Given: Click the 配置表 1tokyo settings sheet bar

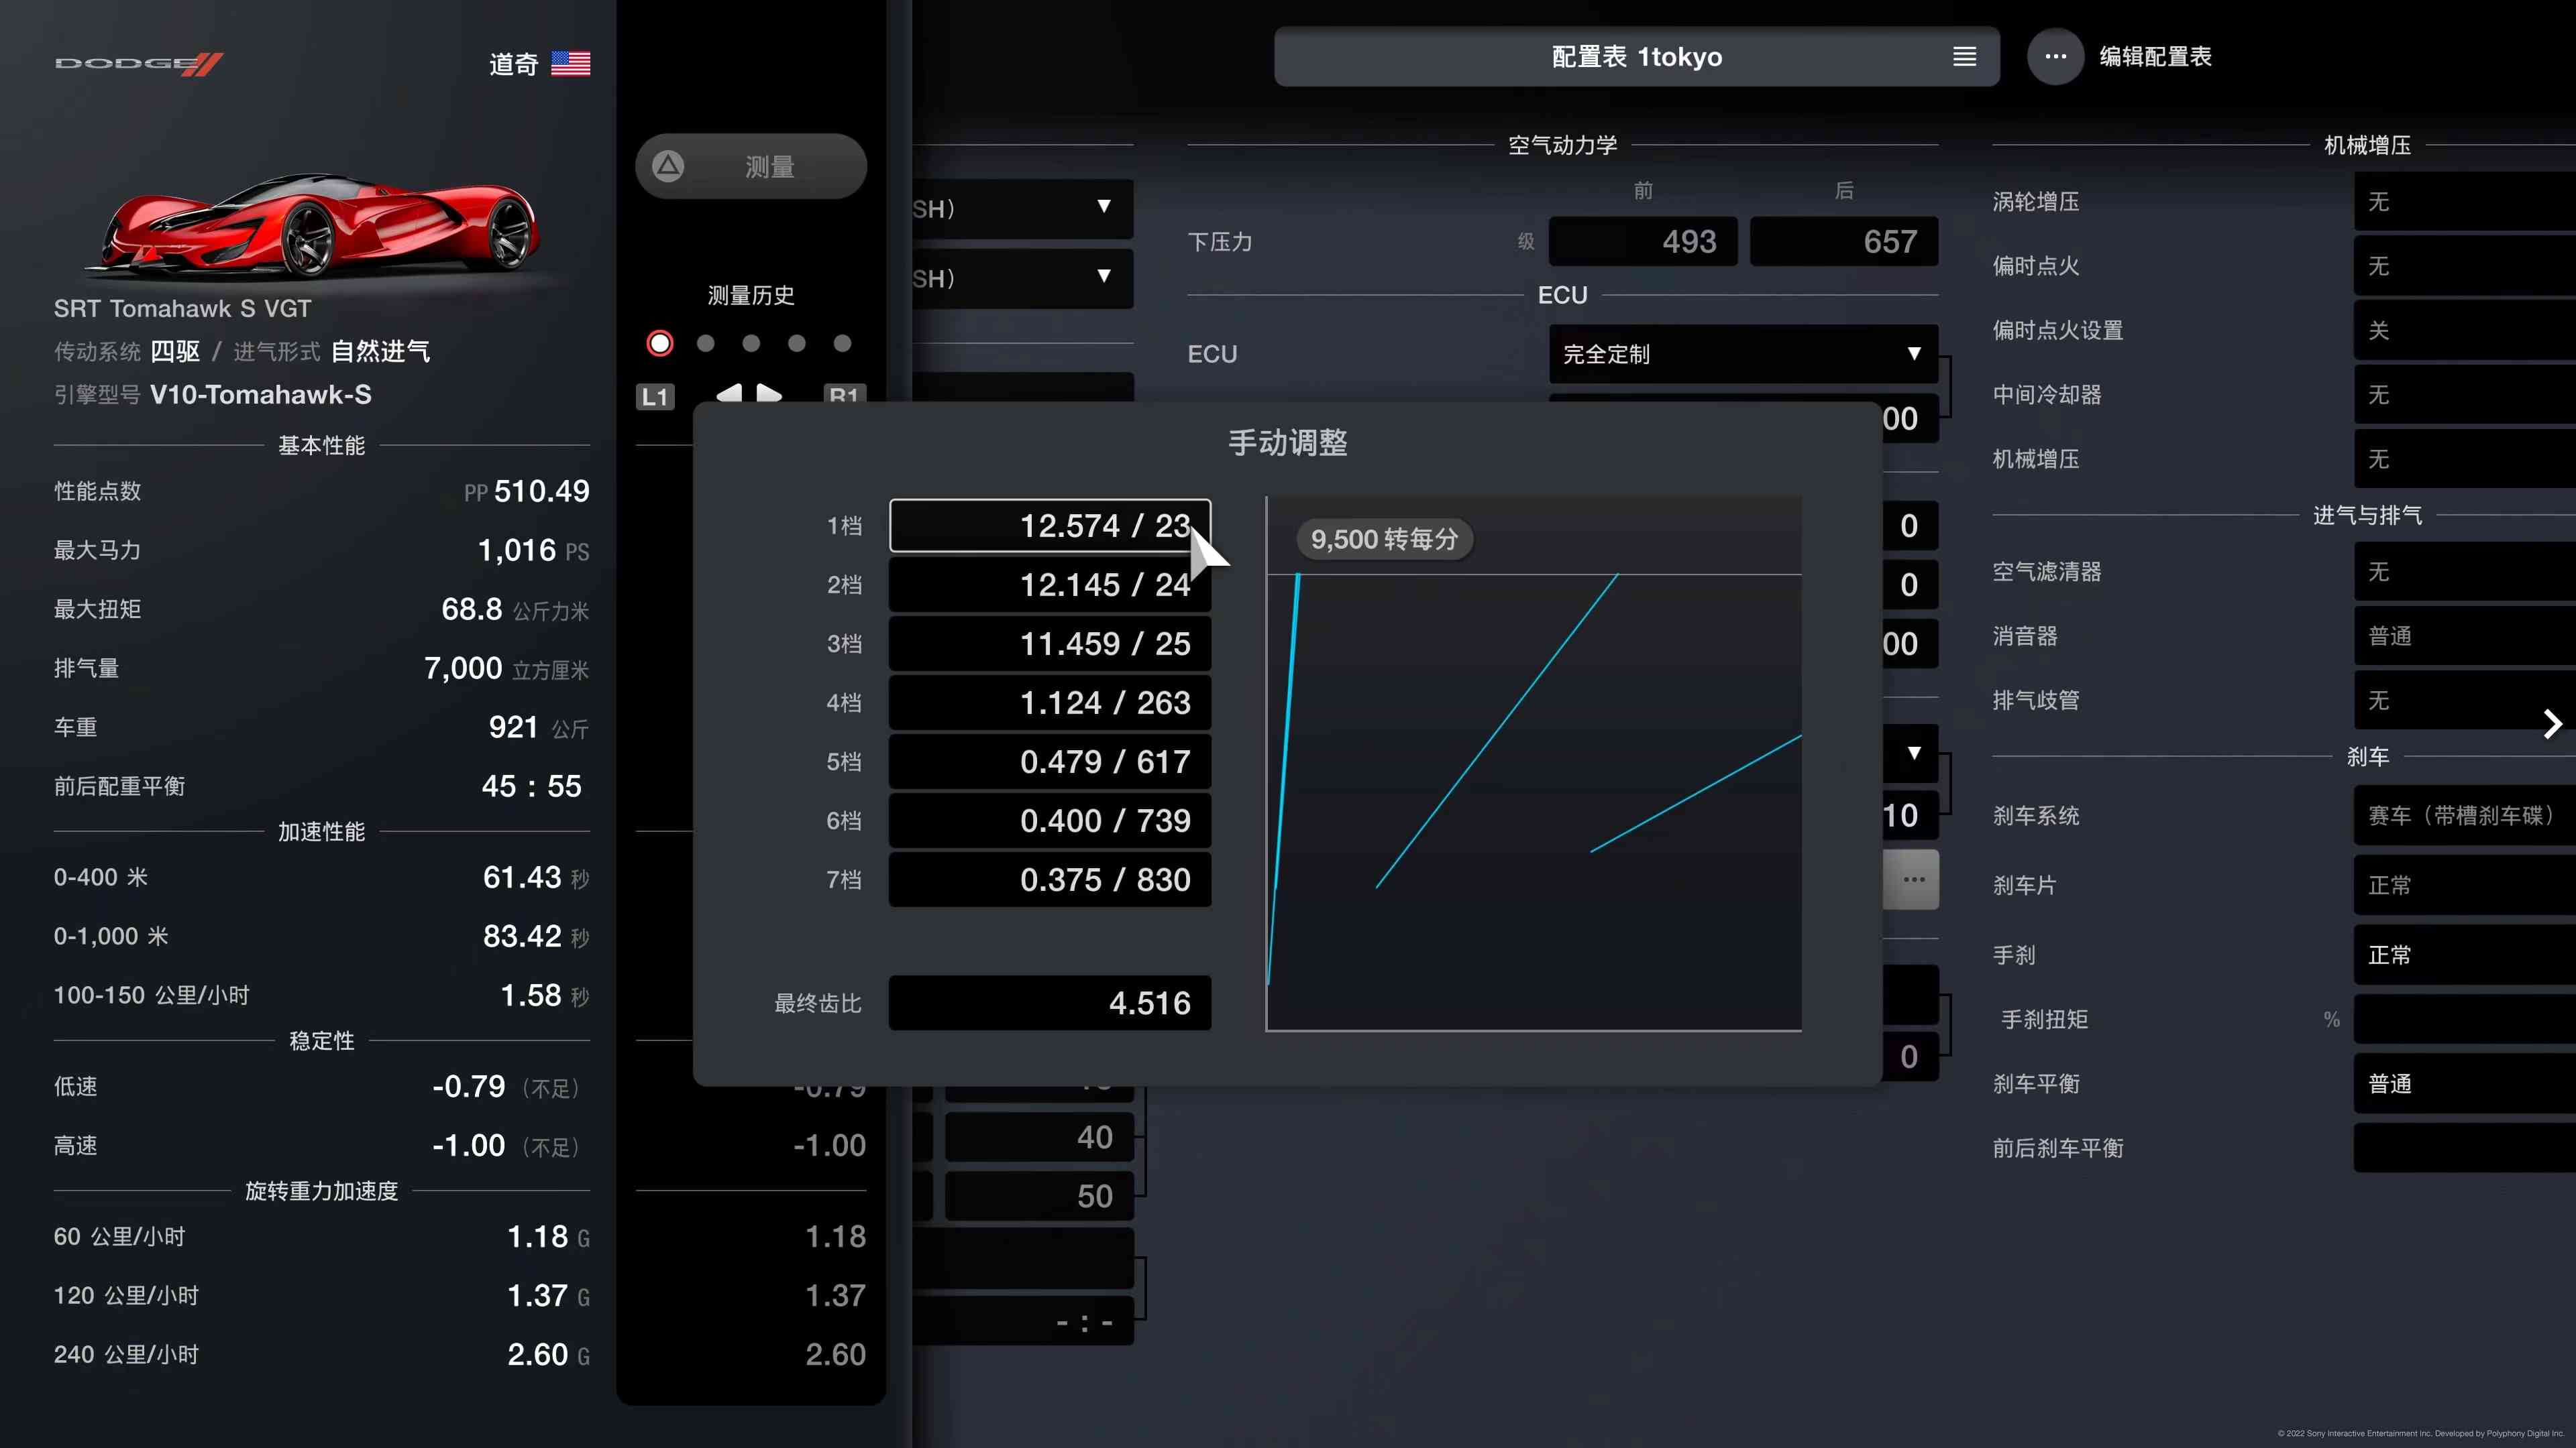Looking at the screenshot, I should (x=1637, y=57).
